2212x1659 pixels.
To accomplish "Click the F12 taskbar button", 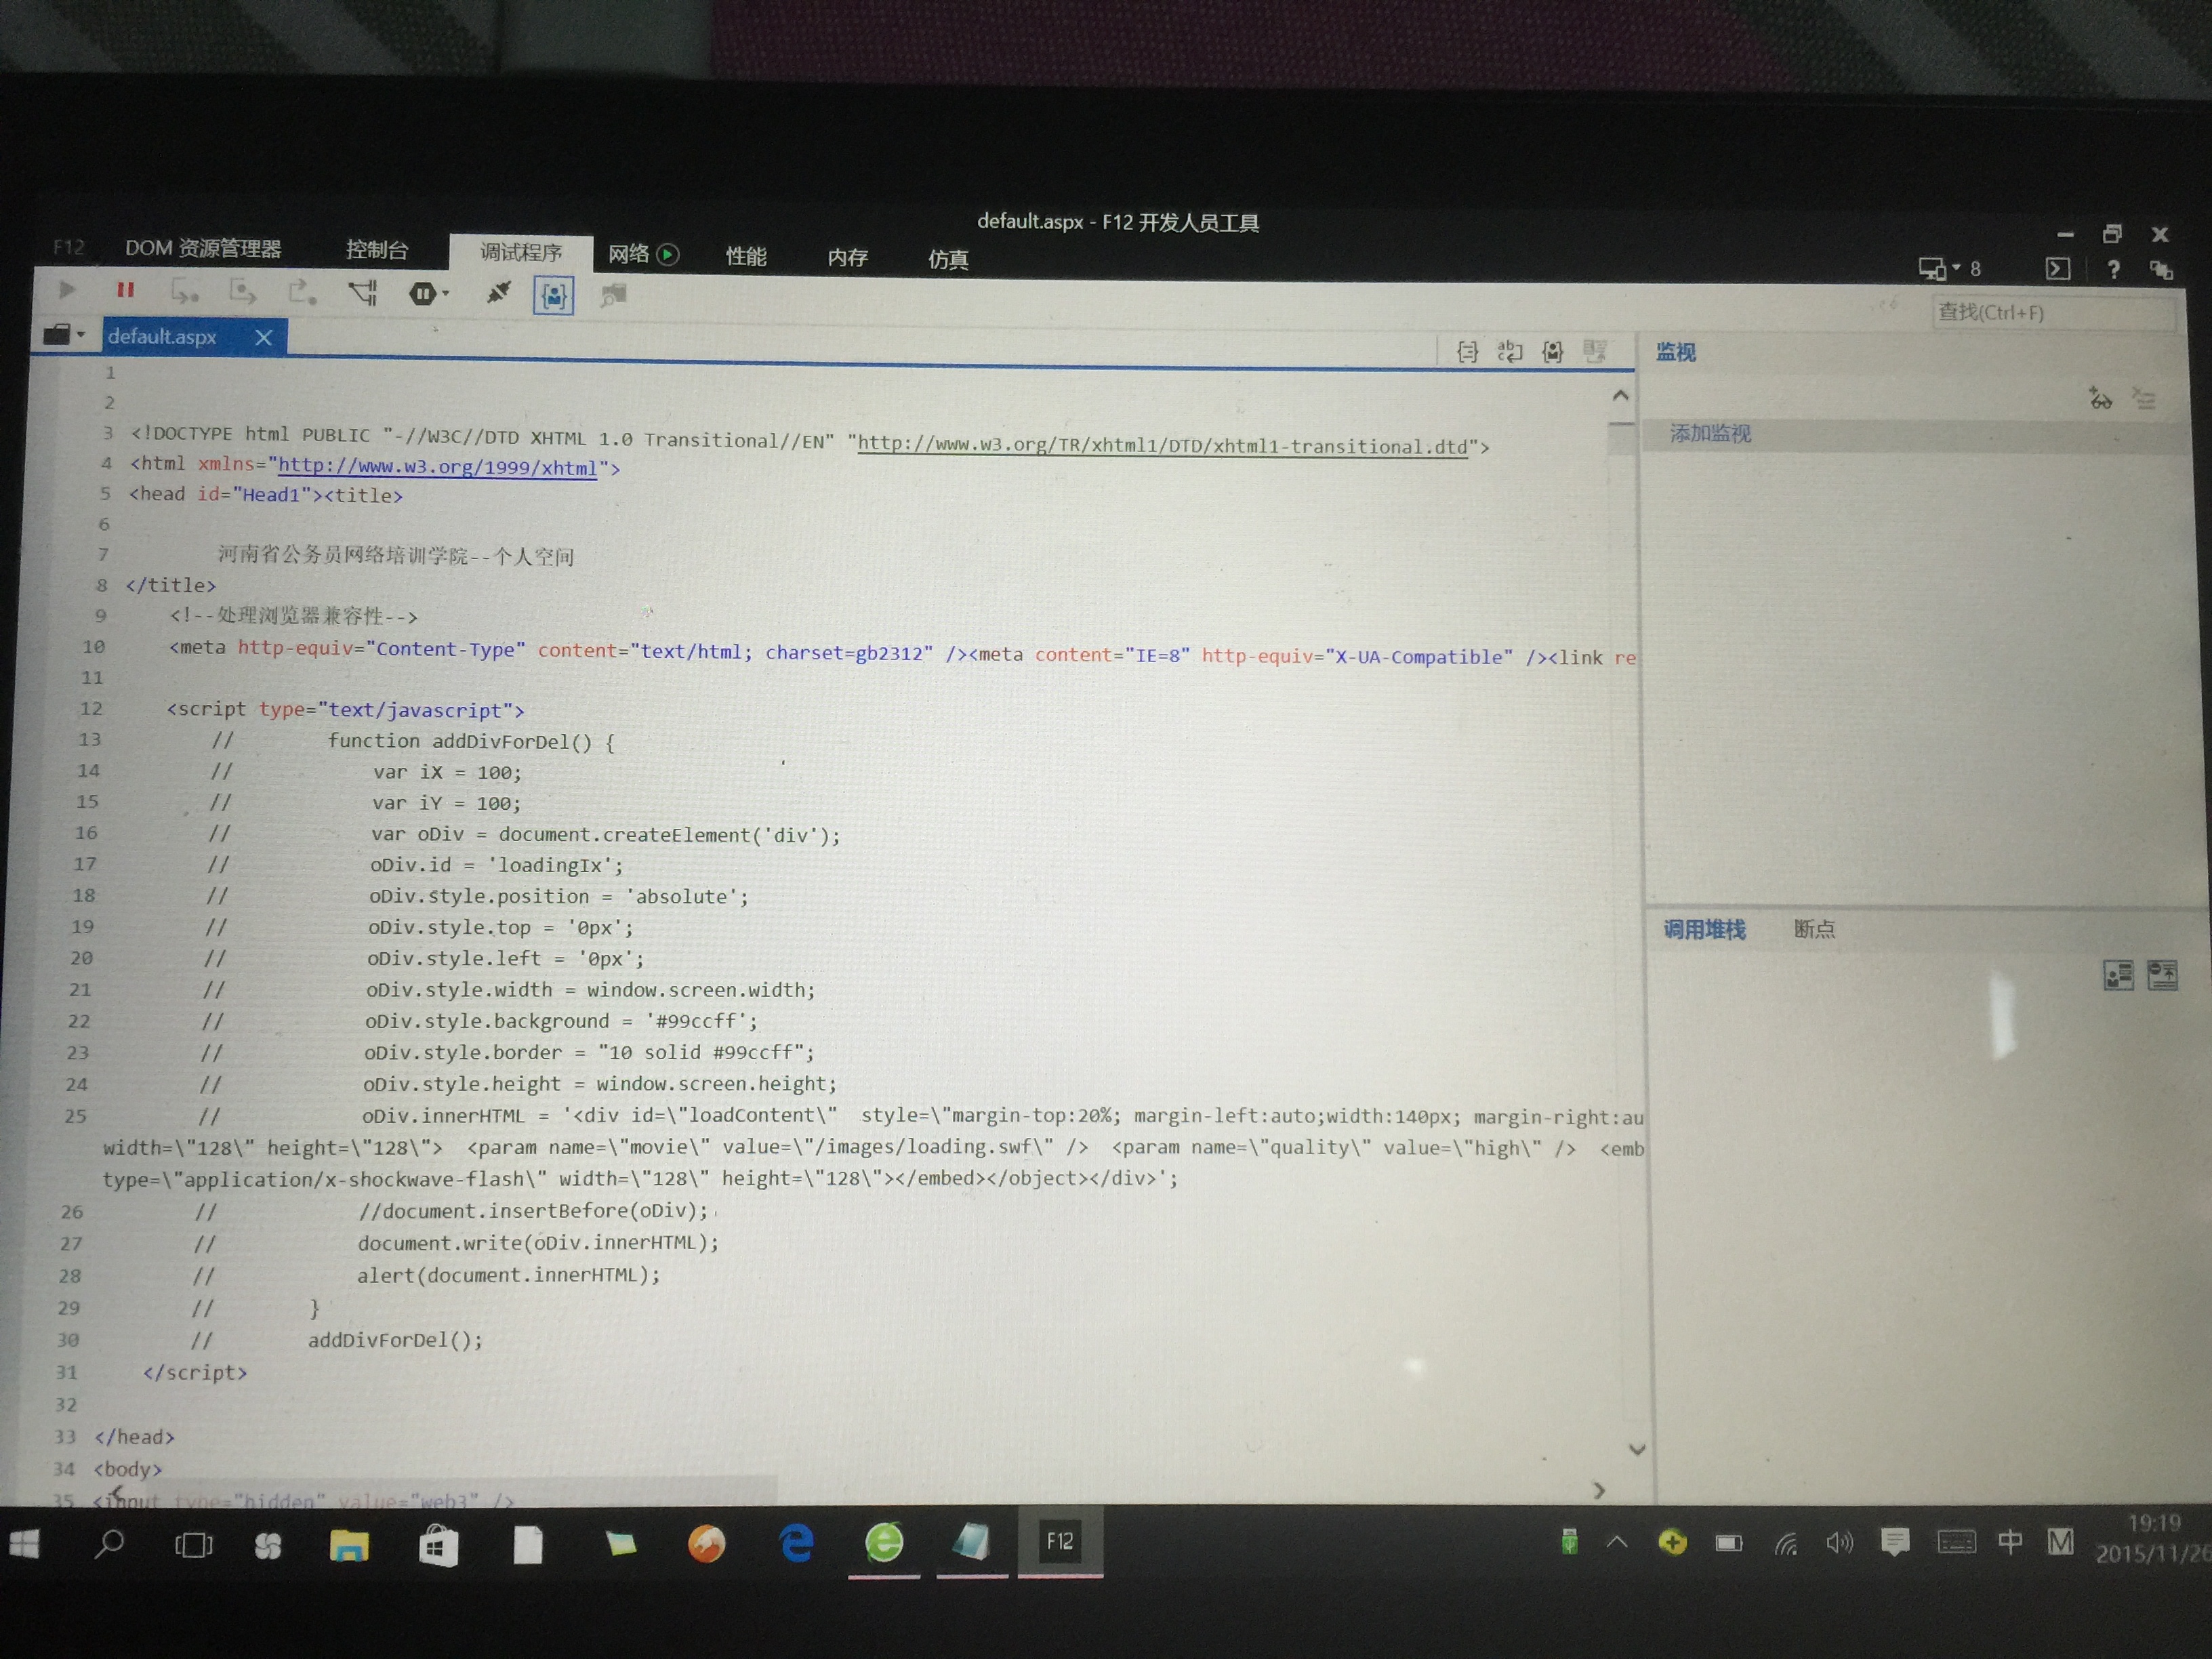I will click(1060, 1541).
